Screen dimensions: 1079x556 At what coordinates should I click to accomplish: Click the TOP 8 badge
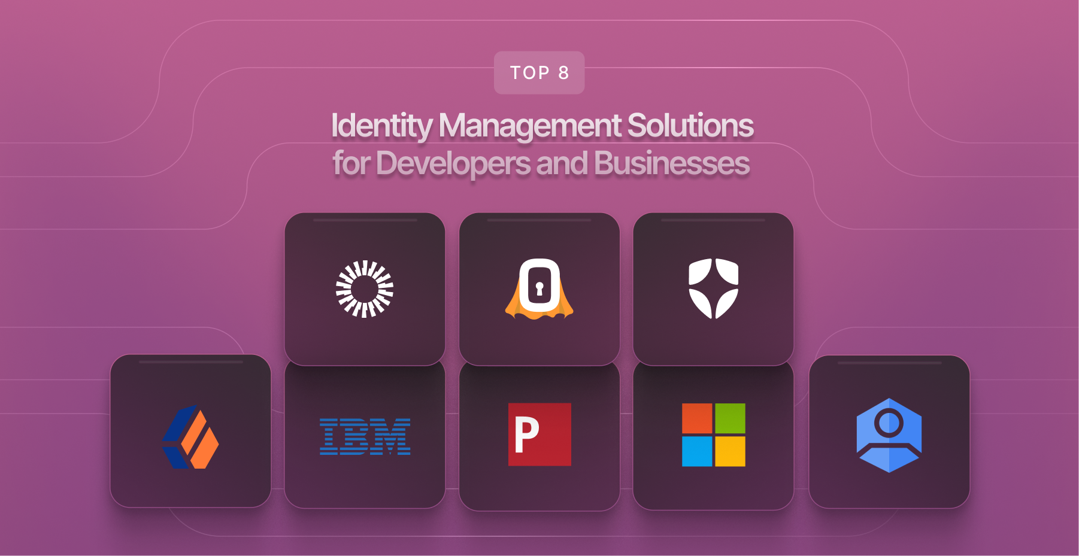[539, 72]
